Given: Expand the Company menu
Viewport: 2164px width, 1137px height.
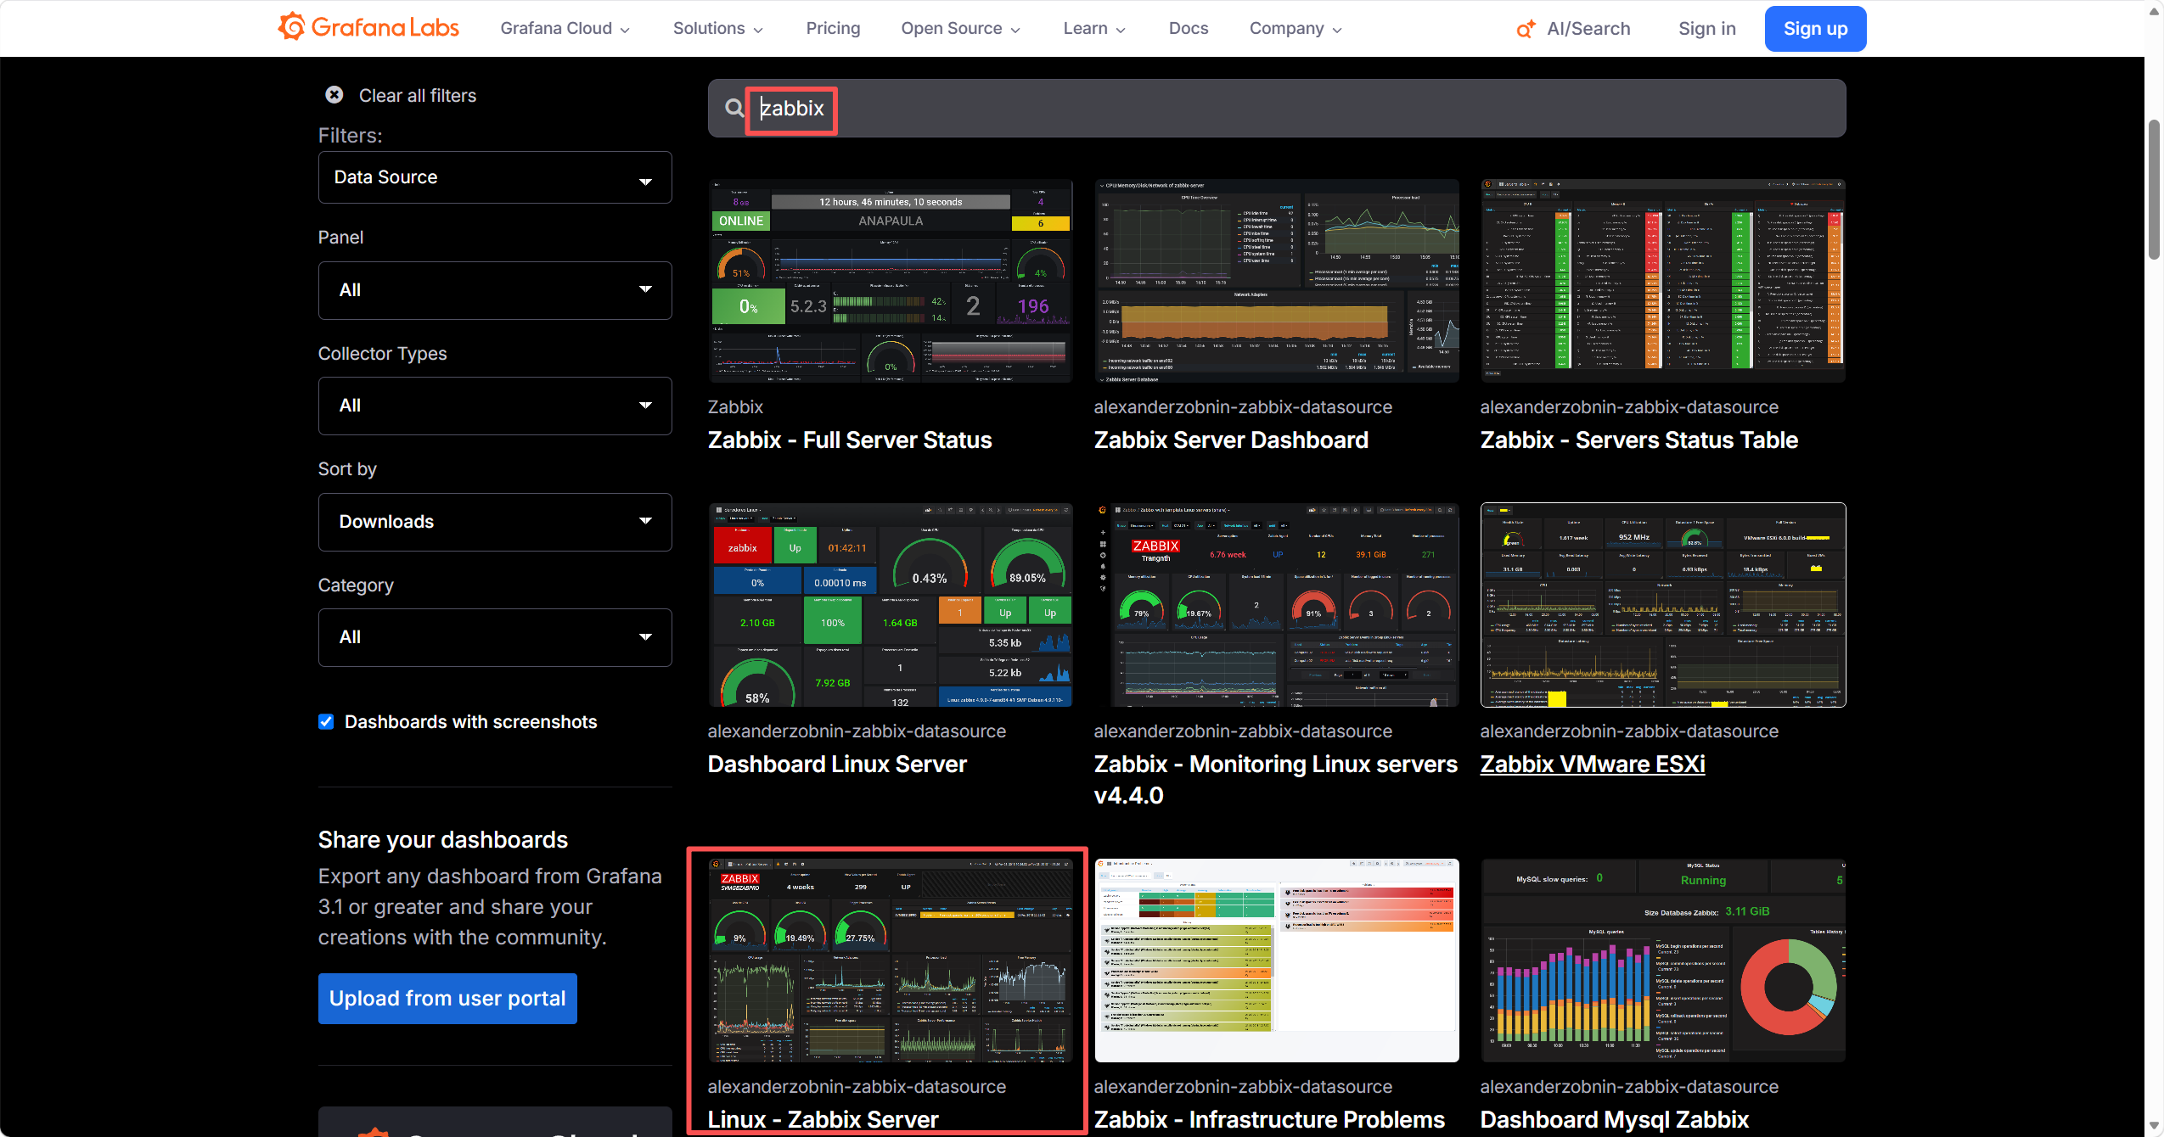Looking at the screenshot, I should click(x=1296, y=29).
